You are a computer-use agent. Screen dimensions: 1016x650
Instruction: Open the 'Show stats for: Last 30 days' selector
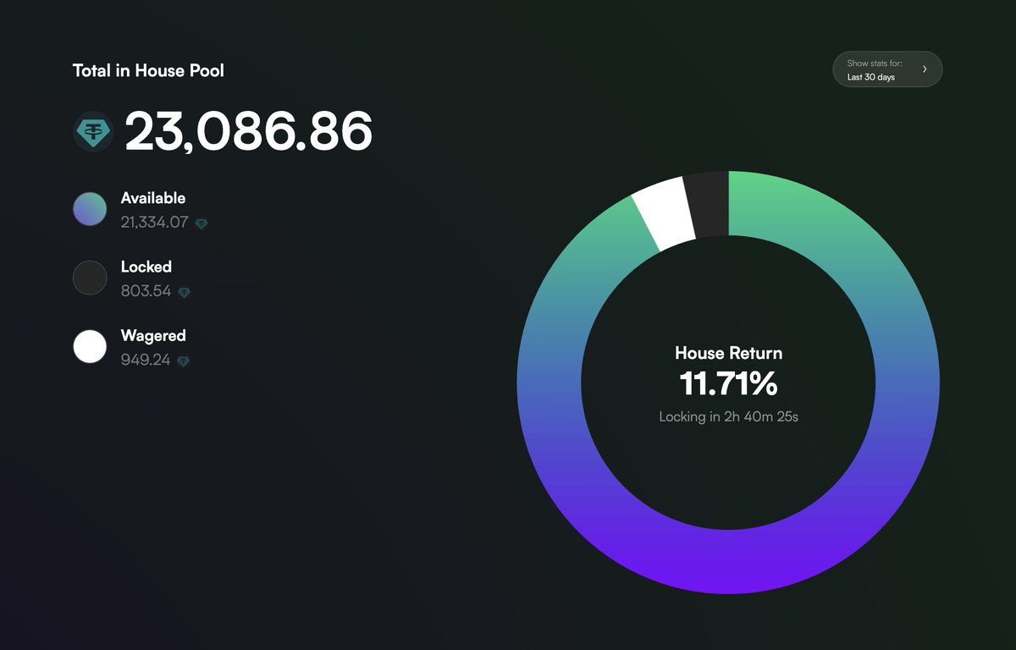pos(887,69)
